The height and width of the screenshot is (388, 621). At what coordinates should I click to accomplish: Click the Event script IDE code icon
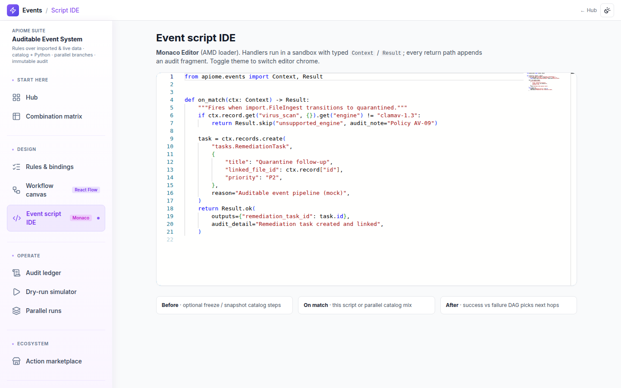[17, 218]
